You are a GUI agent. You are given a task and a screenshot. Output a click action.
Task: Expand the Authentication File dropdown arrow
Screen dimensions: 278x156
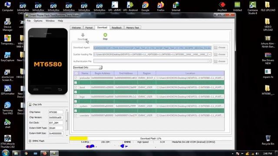pyautogui.click(x=209, y=61)
